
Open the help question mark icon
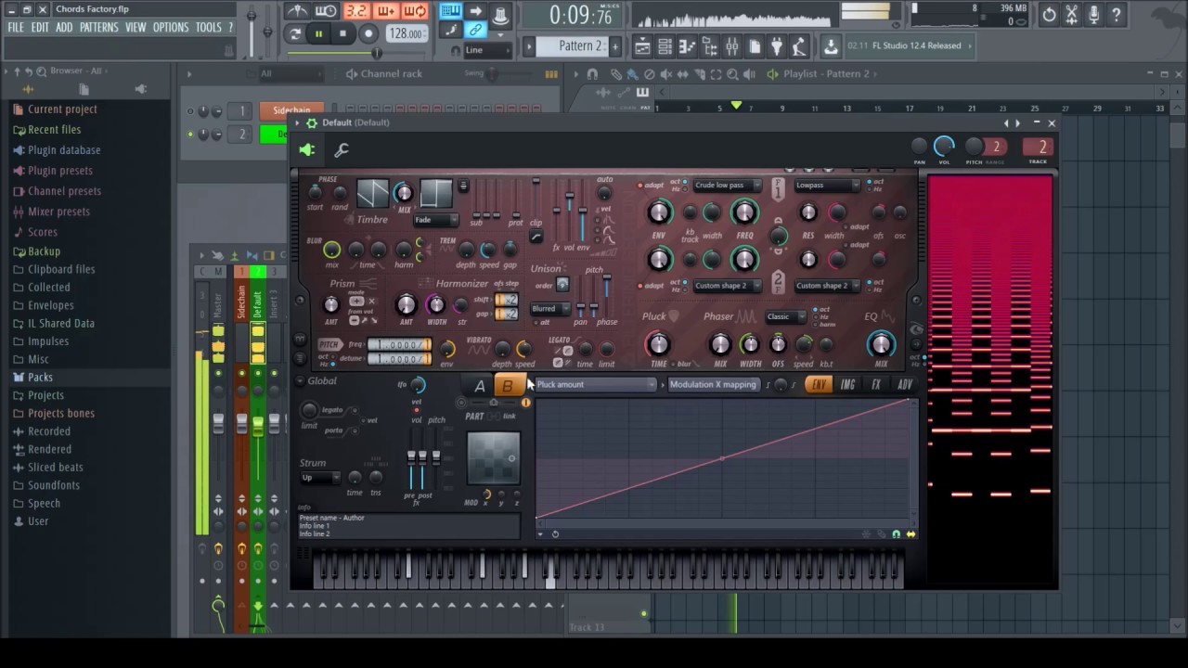click(x=1117, y=14)
